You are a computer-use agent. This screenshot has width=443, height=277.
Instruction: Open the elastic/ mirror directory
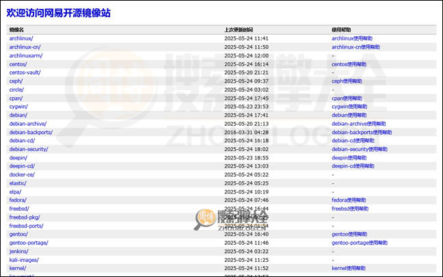(18, 183)
